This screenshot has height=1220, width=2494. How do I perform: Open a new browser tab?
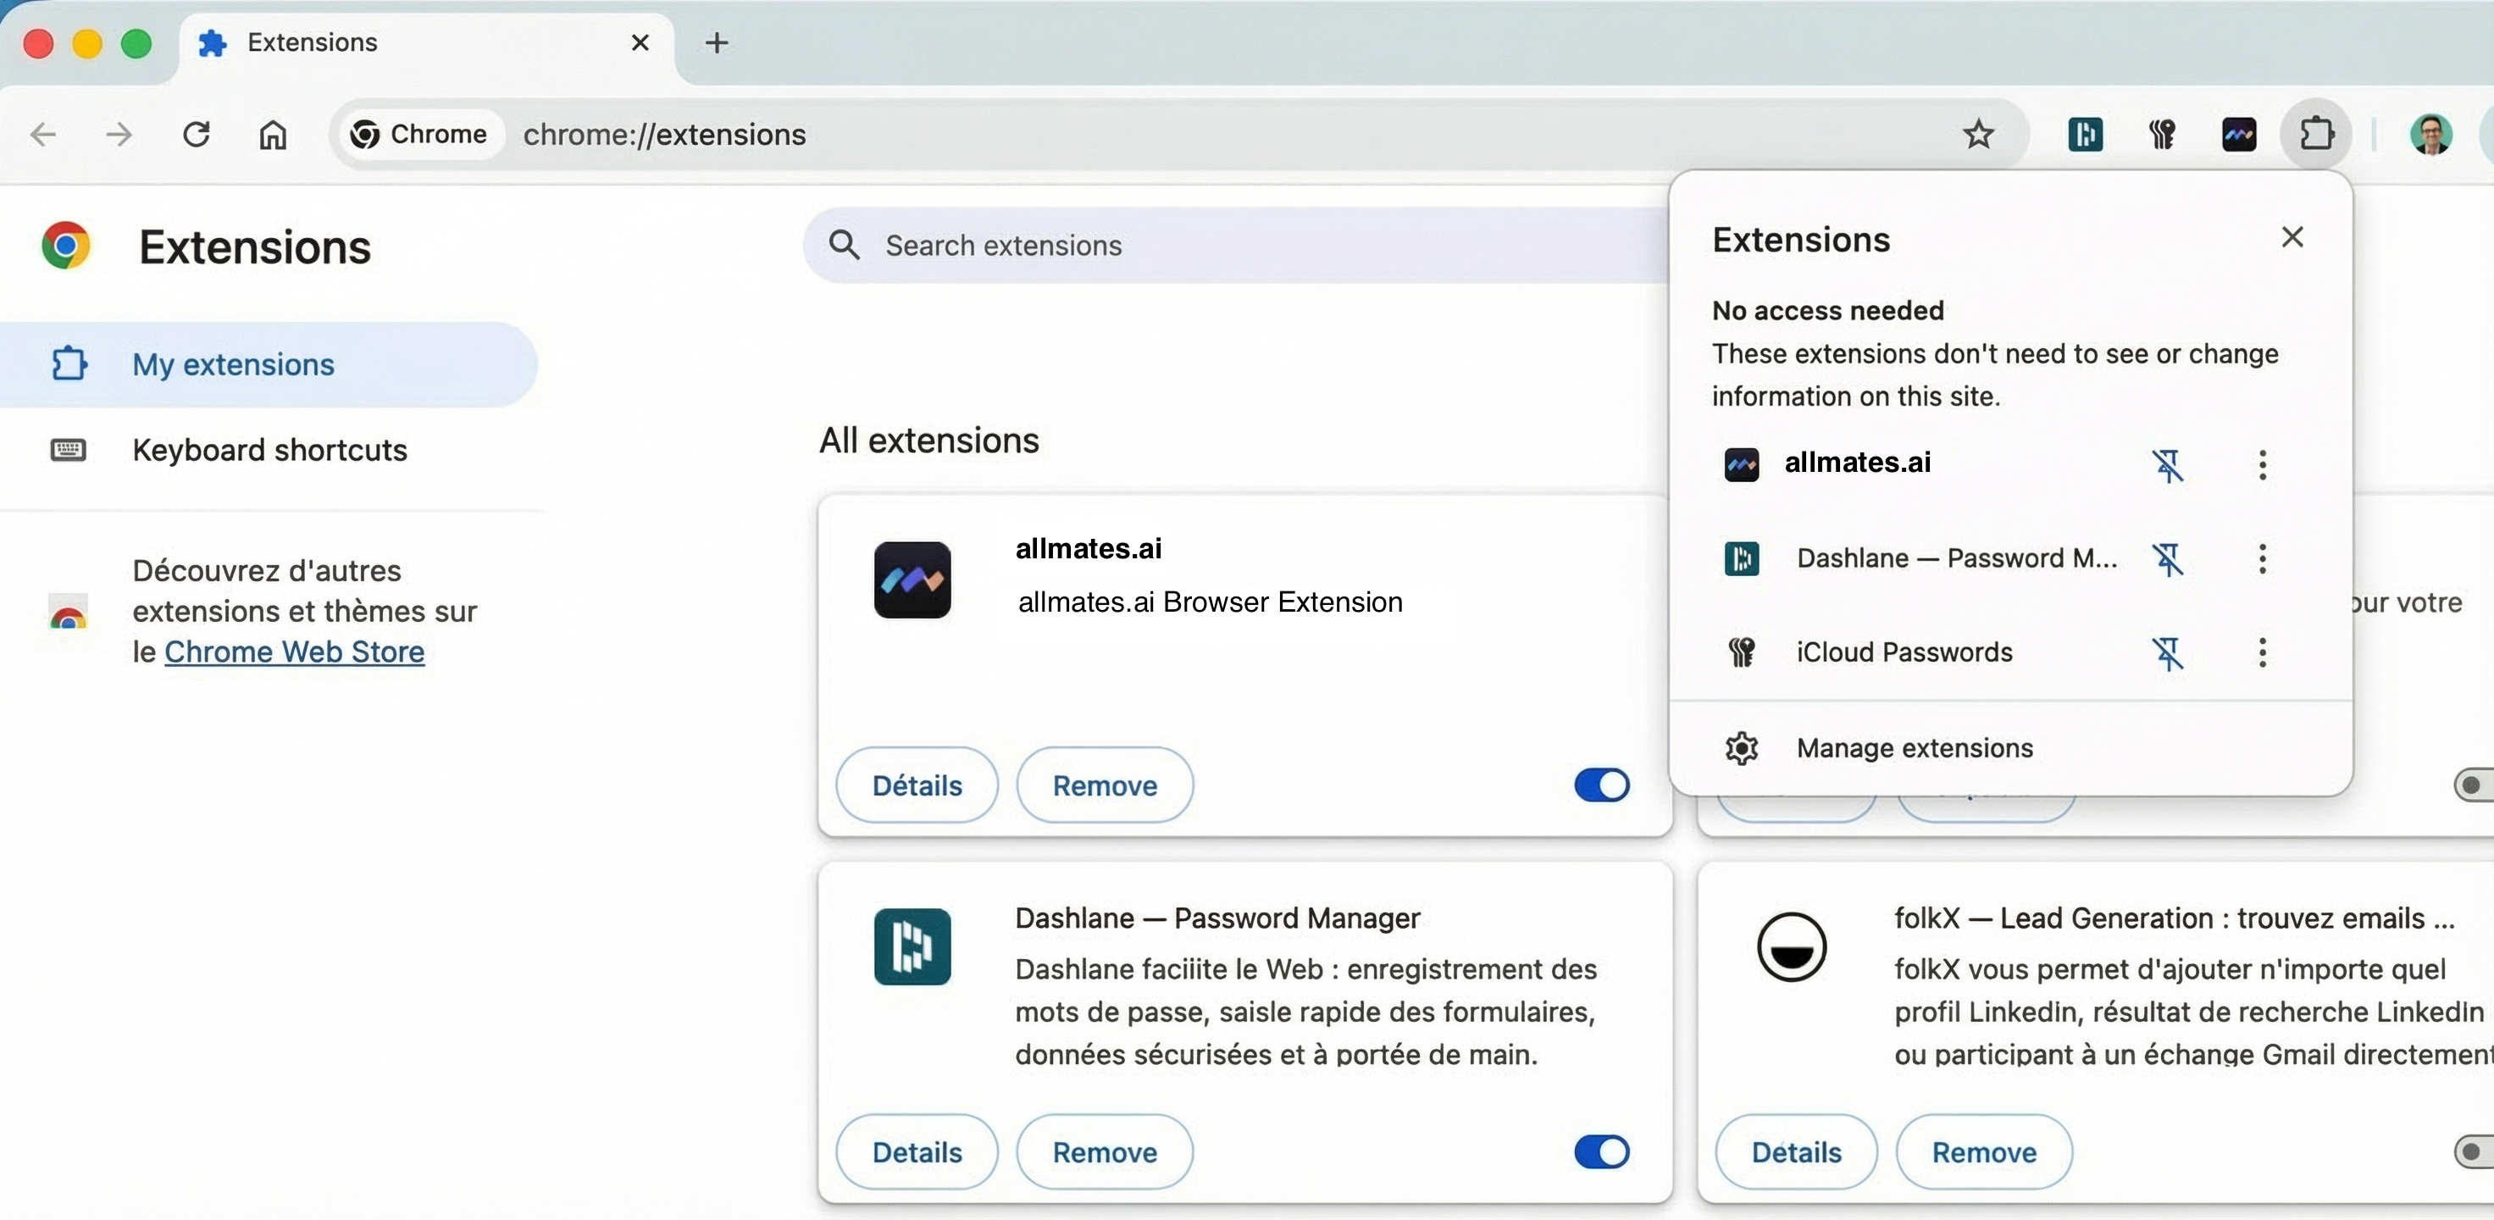717,42
